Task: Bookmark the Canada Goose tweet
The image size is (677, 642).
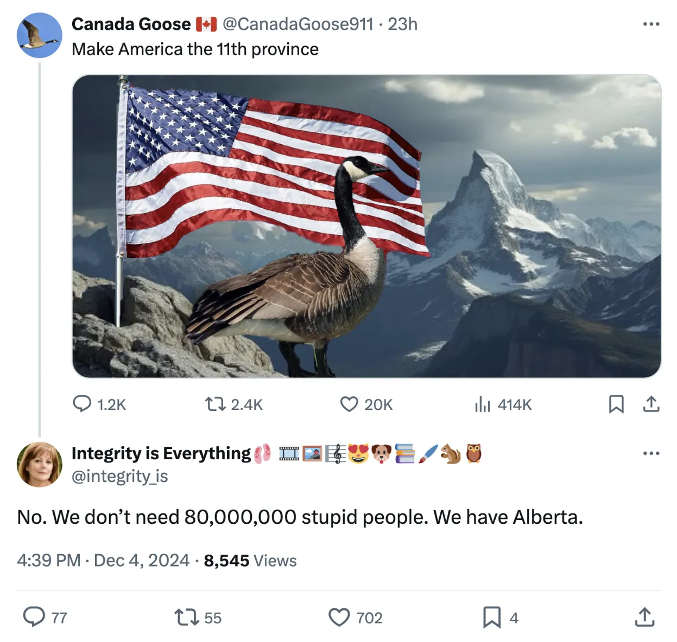Action: coord(616,404)
